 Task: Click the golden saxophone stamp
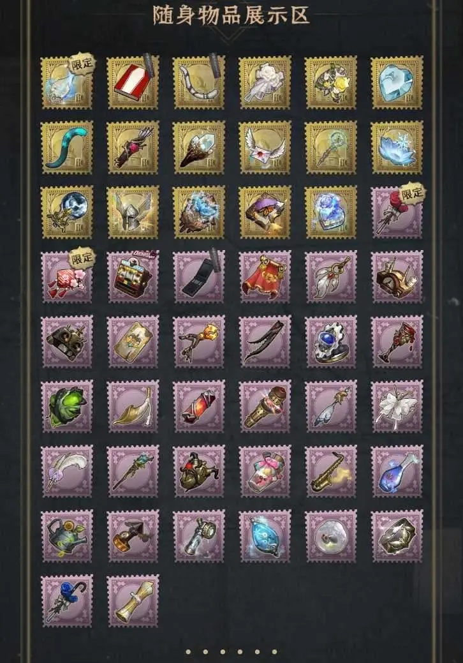pyautogui.click(x=331, y=472)
